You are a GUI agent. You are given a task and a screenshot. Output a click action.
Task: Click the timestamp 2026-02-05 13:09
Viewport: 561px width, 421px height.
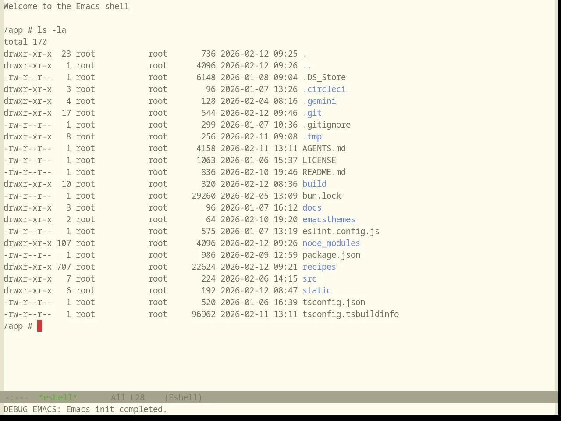[259, 196]
